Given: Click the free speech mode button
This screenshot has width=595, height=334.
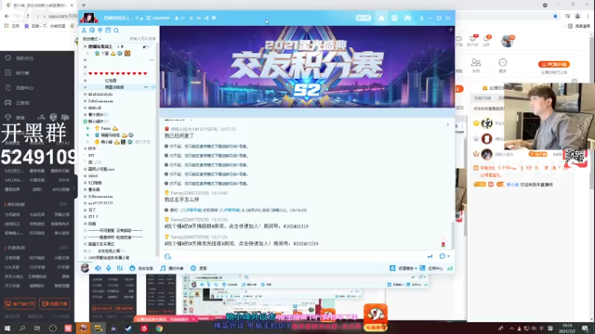Looking at the screenshot, I should point(141,268).
